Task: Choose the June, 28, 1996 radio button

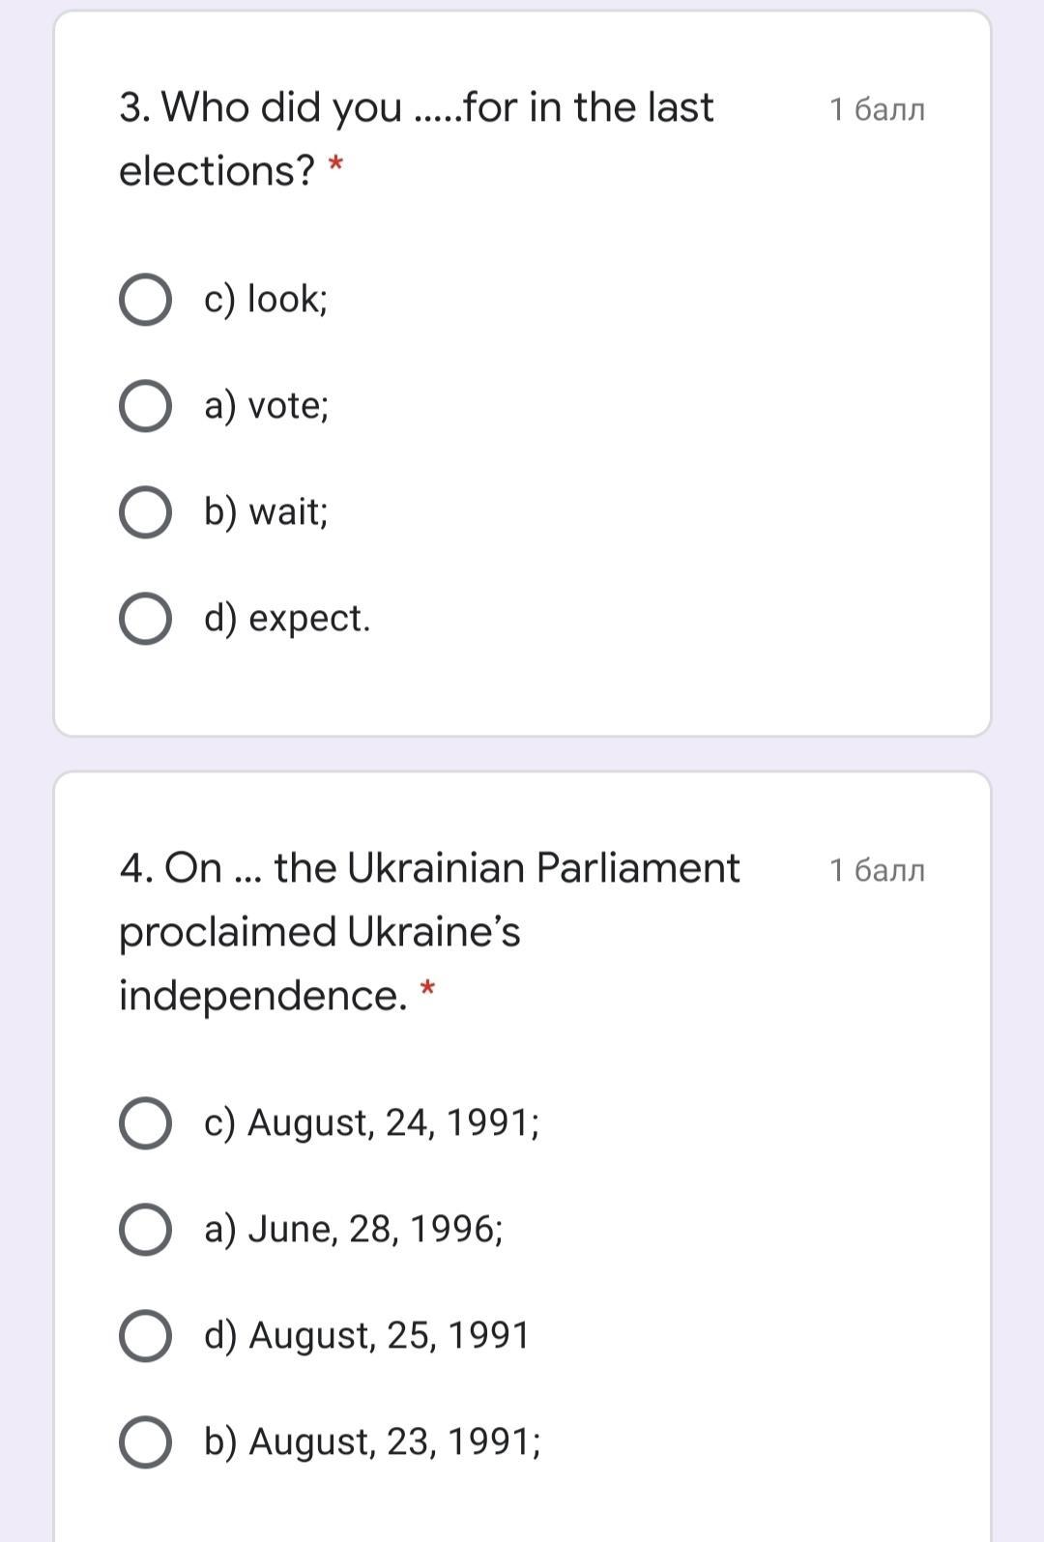Action: point(145,1230)
